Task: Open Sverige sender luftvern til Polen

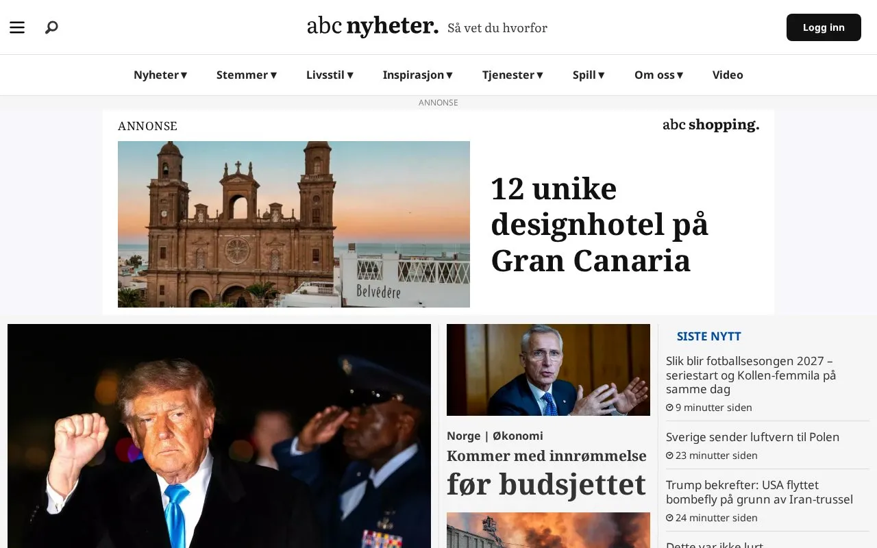Action: [x=752, y=437]
